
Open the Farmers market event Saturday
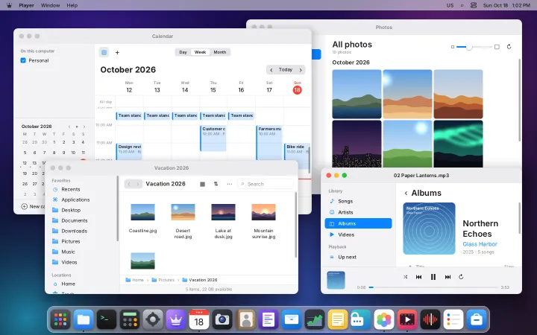tap(269, 142)
